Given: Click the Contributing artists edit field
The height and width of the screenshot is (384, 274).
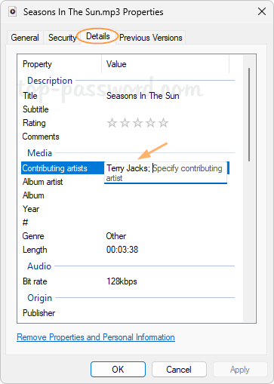Looking at the screenshot, I should pyautogui.click(x=165, y=173).
